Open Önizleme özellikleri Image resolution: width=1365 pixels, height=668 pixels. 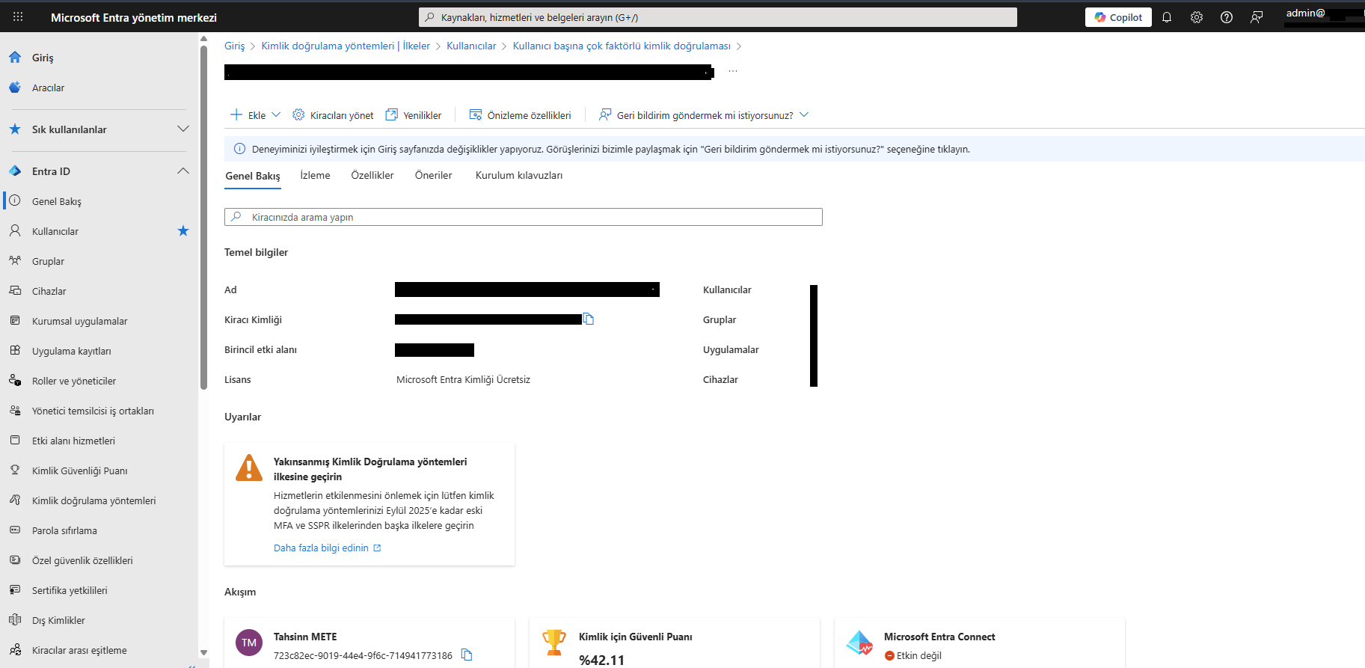520,114
